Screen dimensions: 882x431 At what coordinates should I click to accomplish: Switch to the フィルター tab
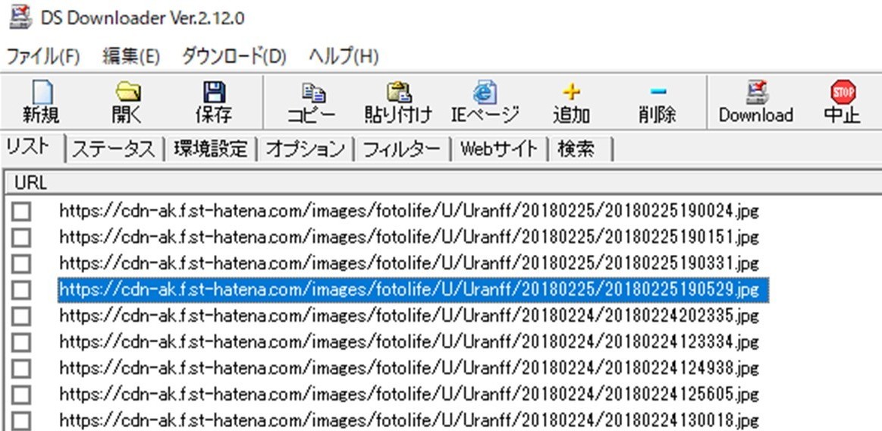tap(402, 149)
